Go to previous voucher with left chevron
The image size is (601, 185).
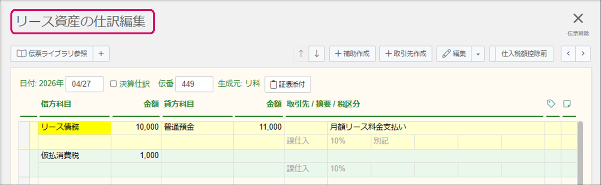click(568, 54)
